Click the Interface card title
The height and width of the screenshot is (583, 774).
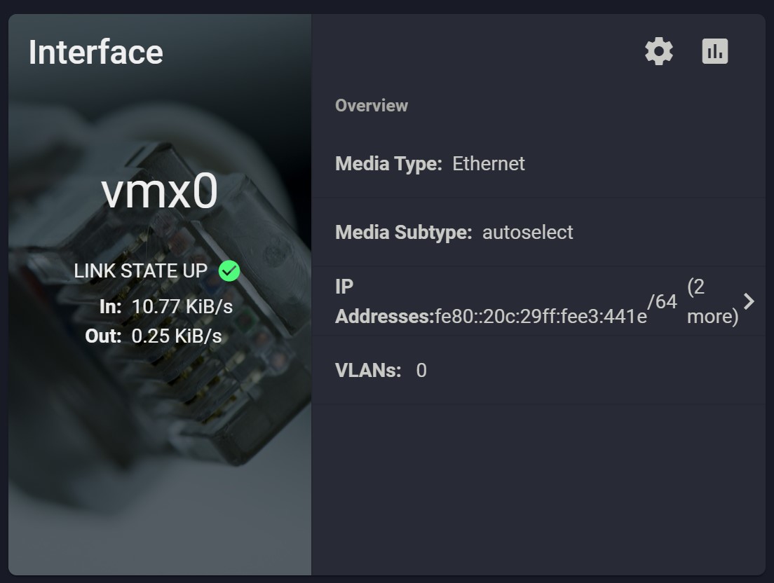(x=96, y=53)
